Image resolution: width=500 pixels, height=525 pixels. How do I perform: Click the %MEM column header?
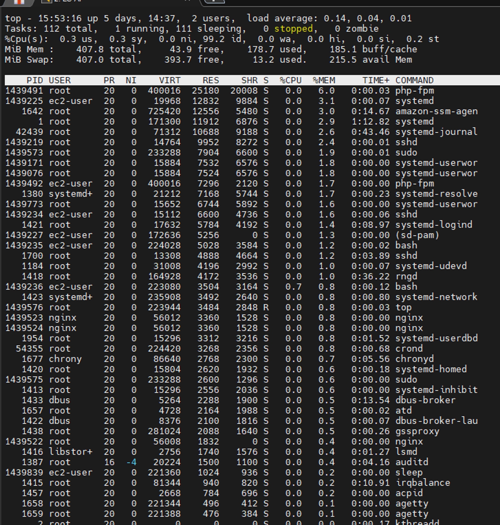pos(324,80)
